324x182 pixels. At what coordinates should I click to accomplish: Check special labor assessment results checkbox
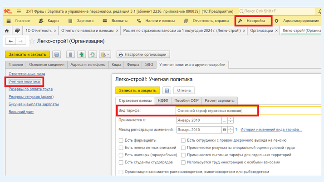coord(183,148)
